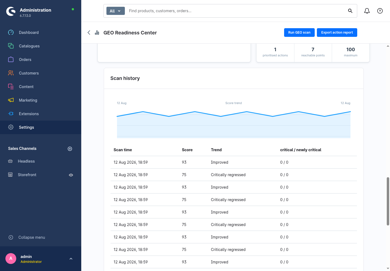This screenshot has height=271, width=390.
Task: Click the Storefront shop icon
Action: [10, 175]
